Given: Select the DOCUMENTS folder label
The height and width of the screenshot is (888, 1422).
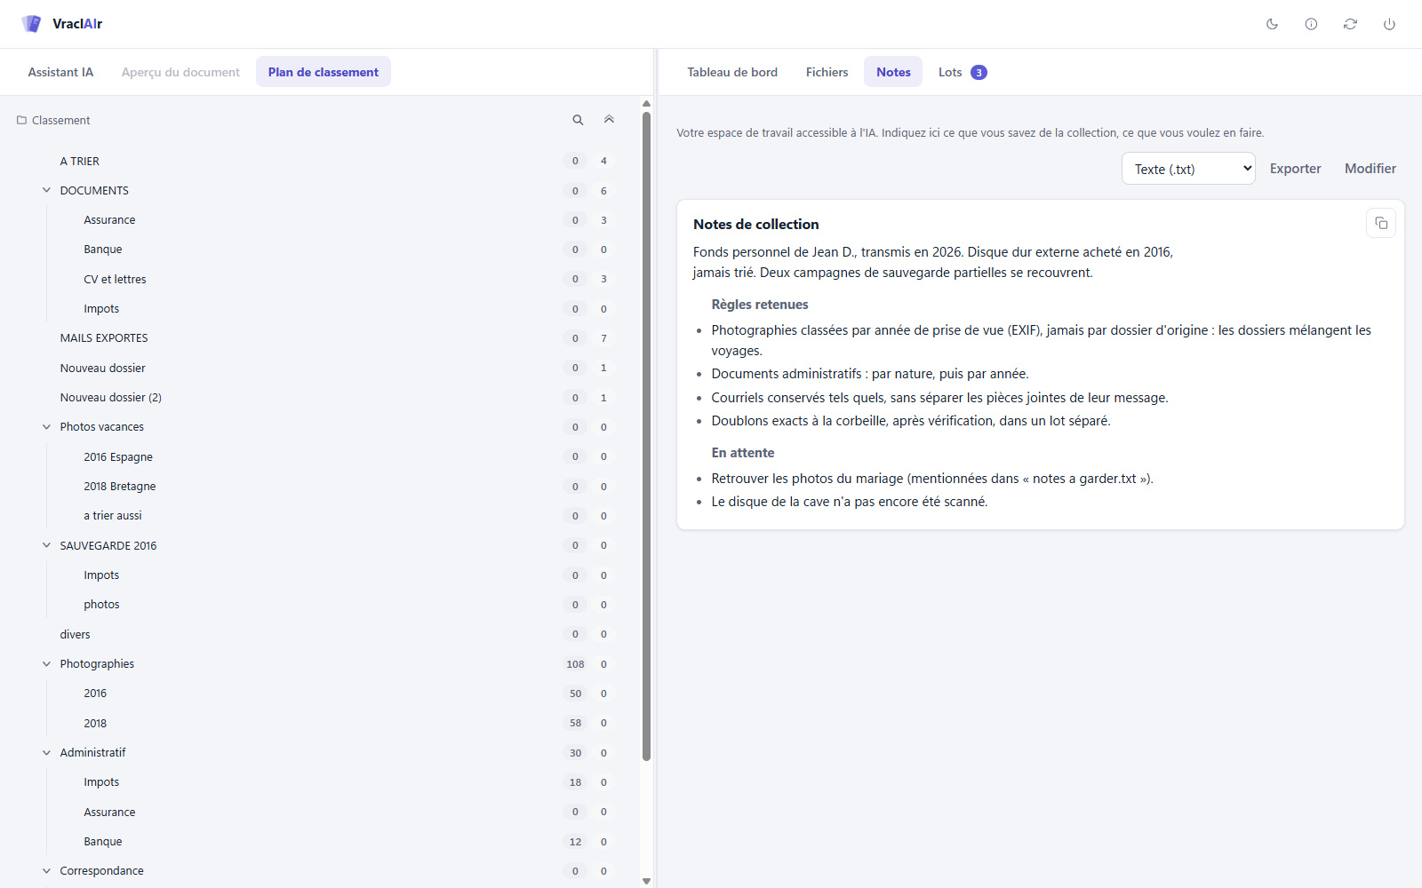Looking at the screenshot, I should click(94, 190).
